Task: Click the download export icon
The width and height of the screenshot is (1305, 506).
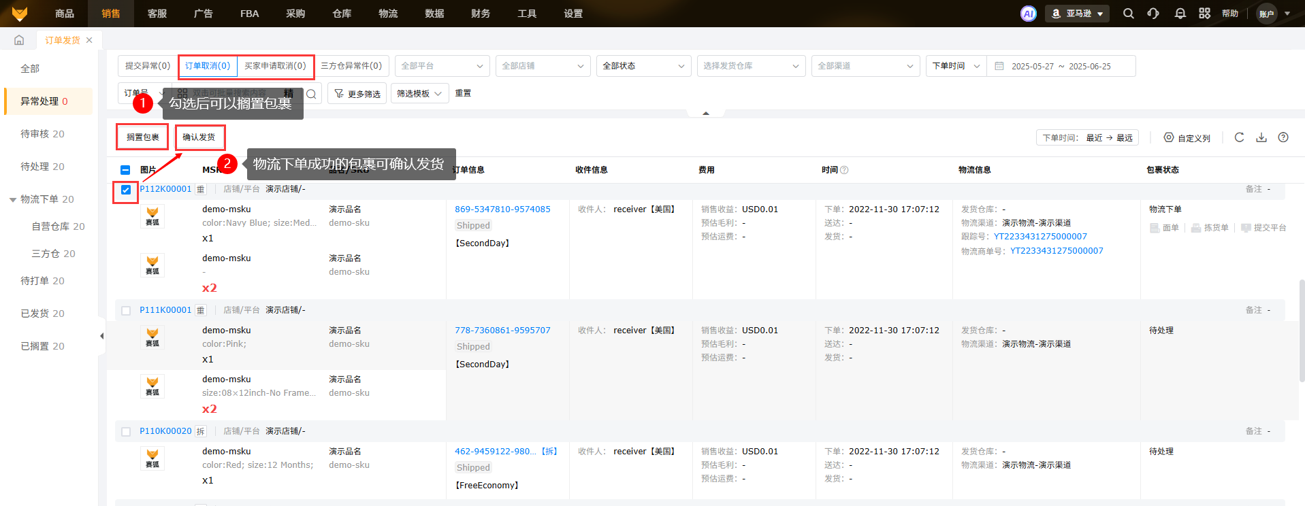Action: pyautogui.click(x=1261, y=137)
